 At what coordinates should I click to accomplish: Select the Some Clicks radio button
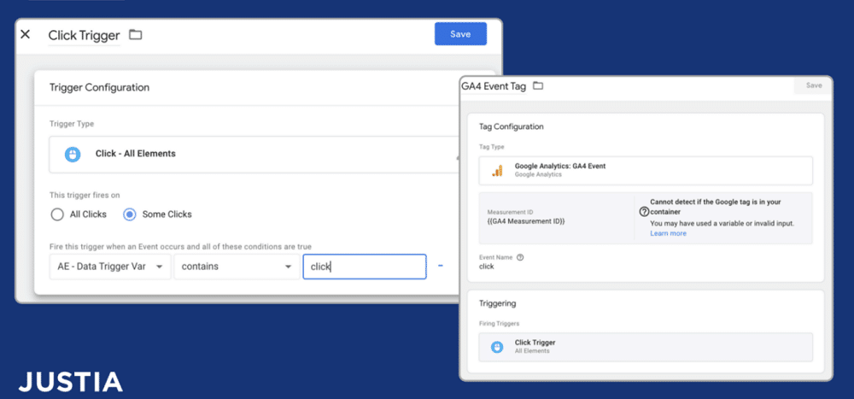point(131,214)
